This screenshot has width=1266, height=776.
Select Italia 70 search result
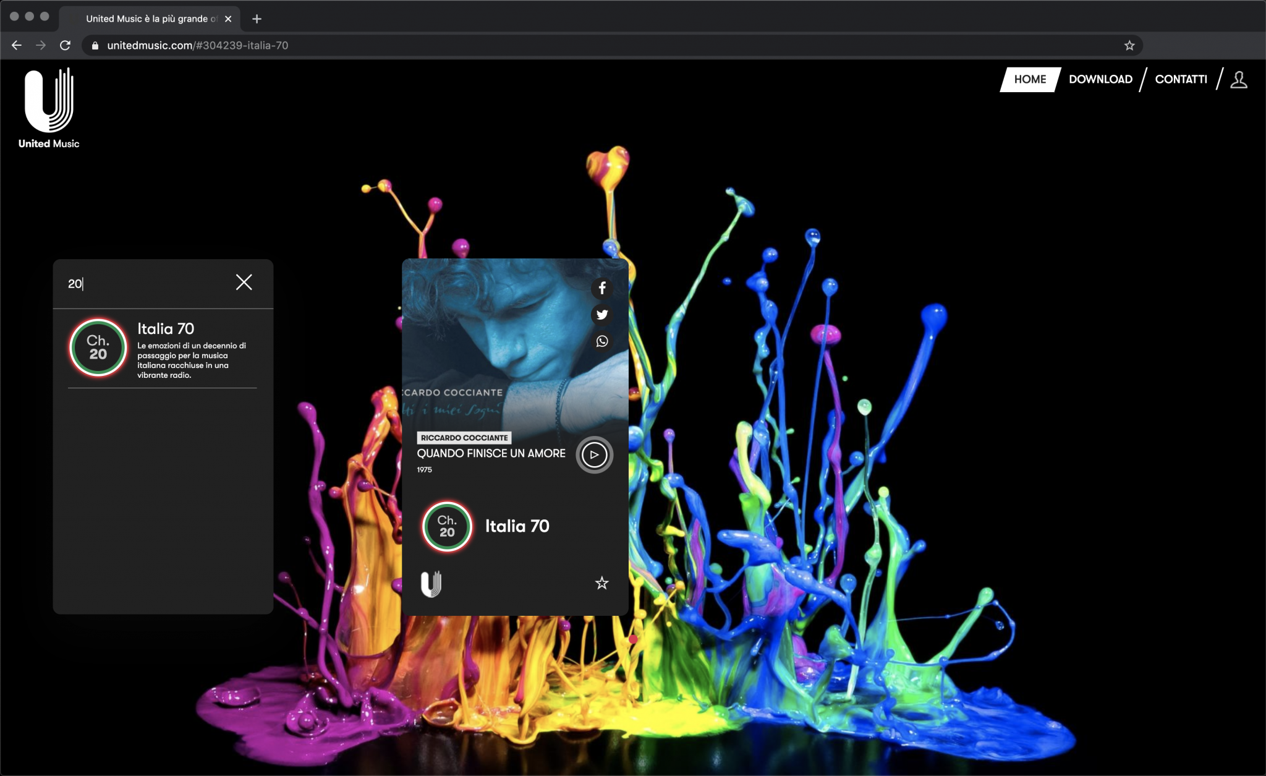166,329
